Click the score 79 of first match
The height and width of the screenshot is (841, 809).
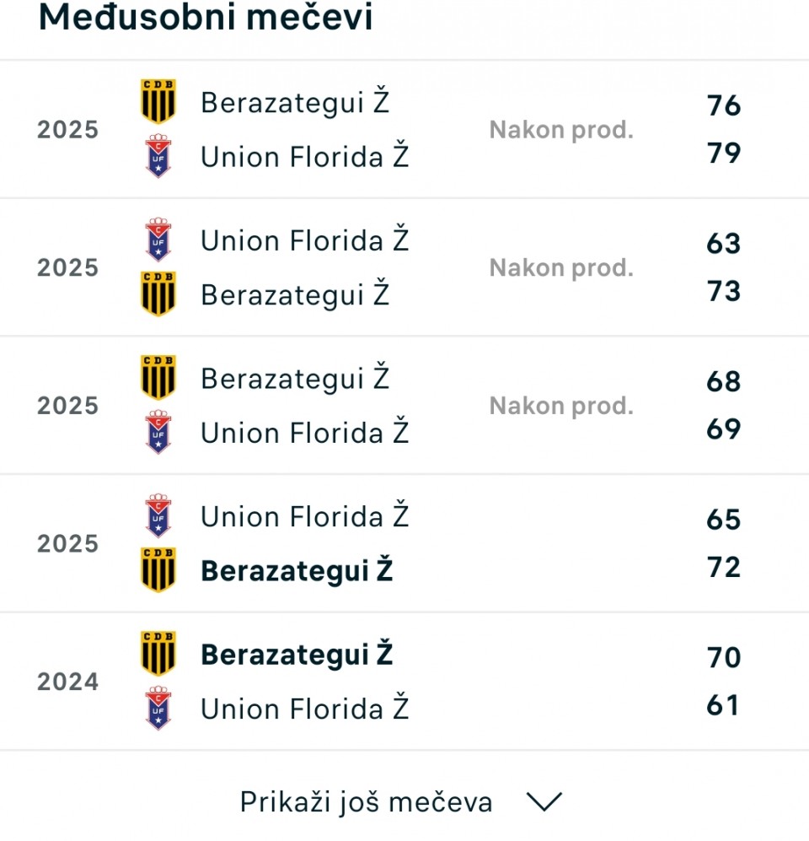(x=723, y=154)
